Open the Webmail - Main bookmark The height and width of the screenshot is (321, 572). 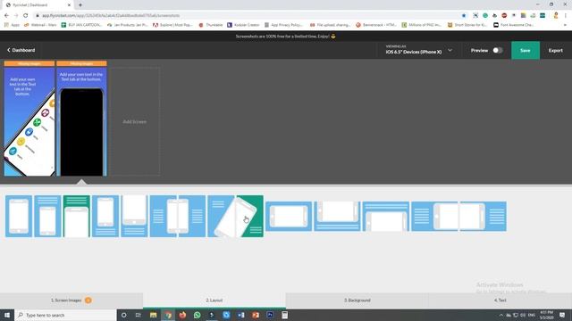coord(40,25)
